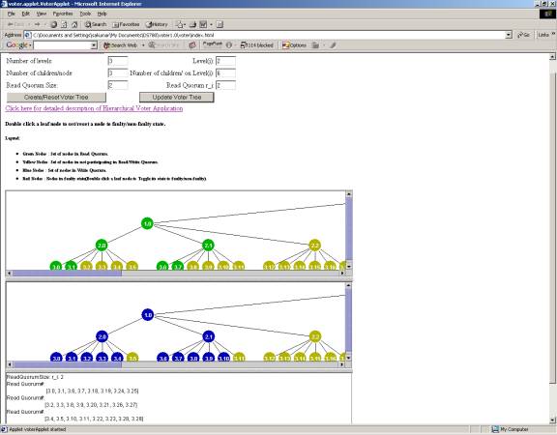Select green root node 1.0 in read tree

pyautogui.click(x=147, y=223)
